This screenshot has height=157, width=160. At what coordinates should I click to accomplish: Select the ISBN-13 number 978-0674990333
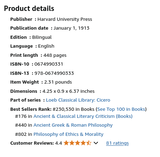[x=54, y=73]
